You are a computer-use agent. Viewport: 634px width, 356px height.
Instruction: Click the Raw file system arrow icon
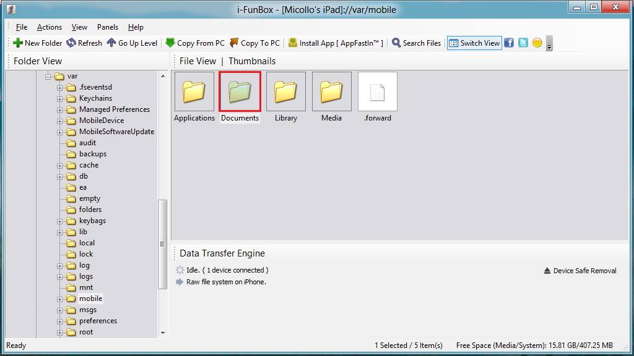click(180, 282)
